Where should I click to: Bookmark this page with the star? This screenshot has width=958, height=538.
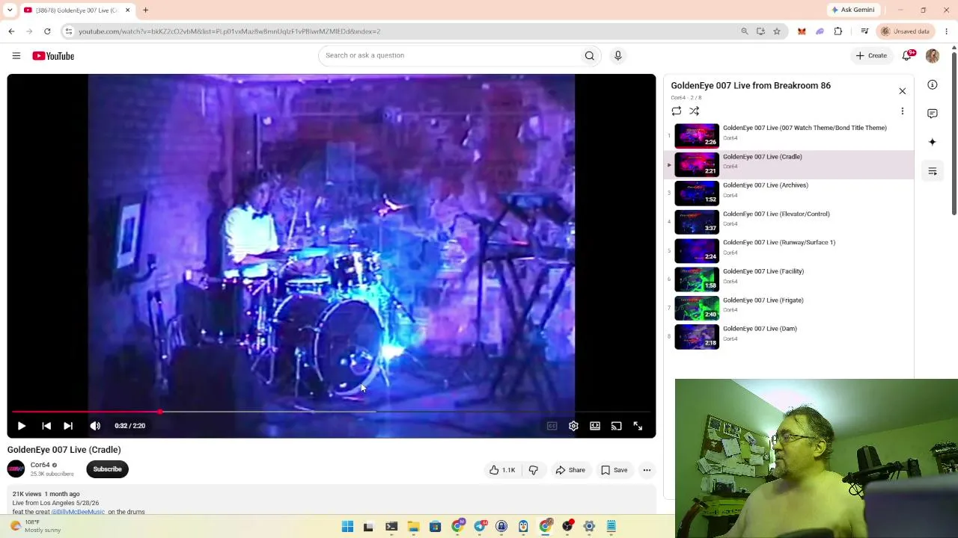tap(777, 31)
